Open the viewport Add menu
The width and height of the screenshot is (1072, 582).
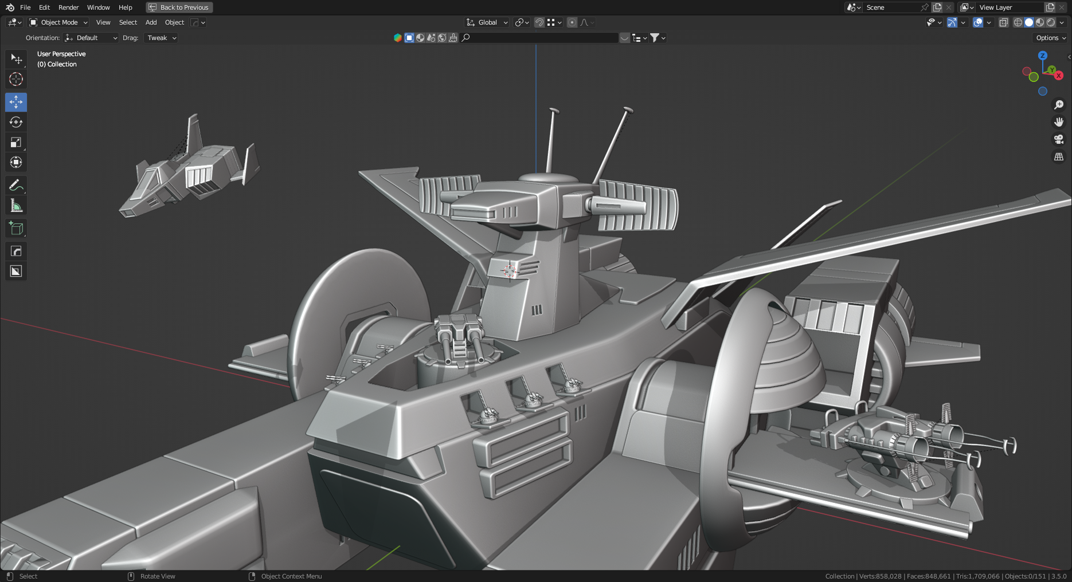point(151,22)
